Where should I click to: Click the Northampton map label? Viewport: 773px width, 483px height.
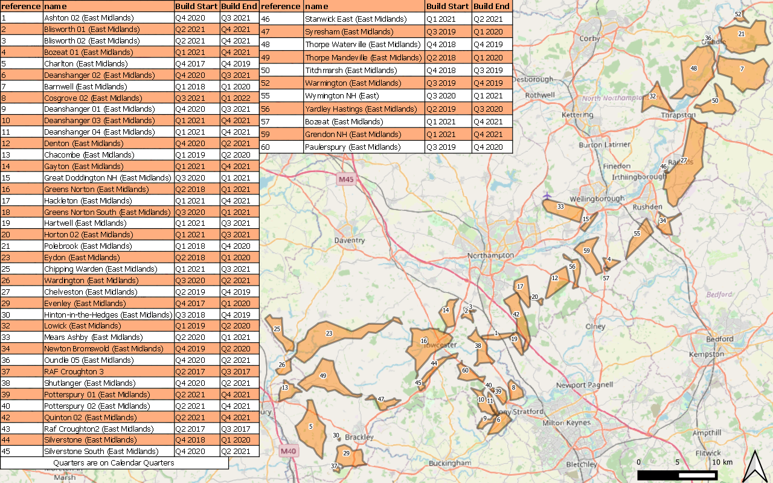pyautogui.click(x=490, y=255)
